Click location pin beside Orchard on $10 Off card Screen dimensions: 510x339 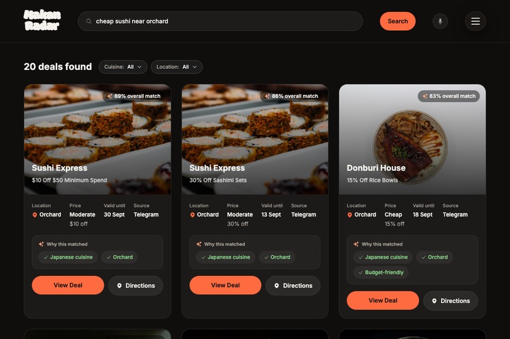pyautogui.click(x=35, y=215)
